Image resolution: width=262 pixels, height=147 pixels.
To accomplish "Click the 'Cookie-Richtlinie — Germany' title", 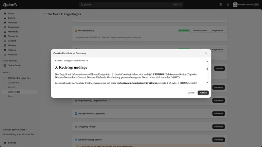I will [x=69, y=53].
